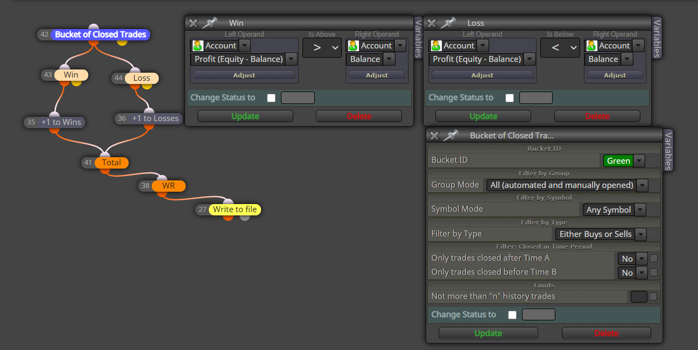The height and width of the screenshot is (350, 698).
Task: Open the Loss comparison operator dropdown
Action: coord(560,48)
